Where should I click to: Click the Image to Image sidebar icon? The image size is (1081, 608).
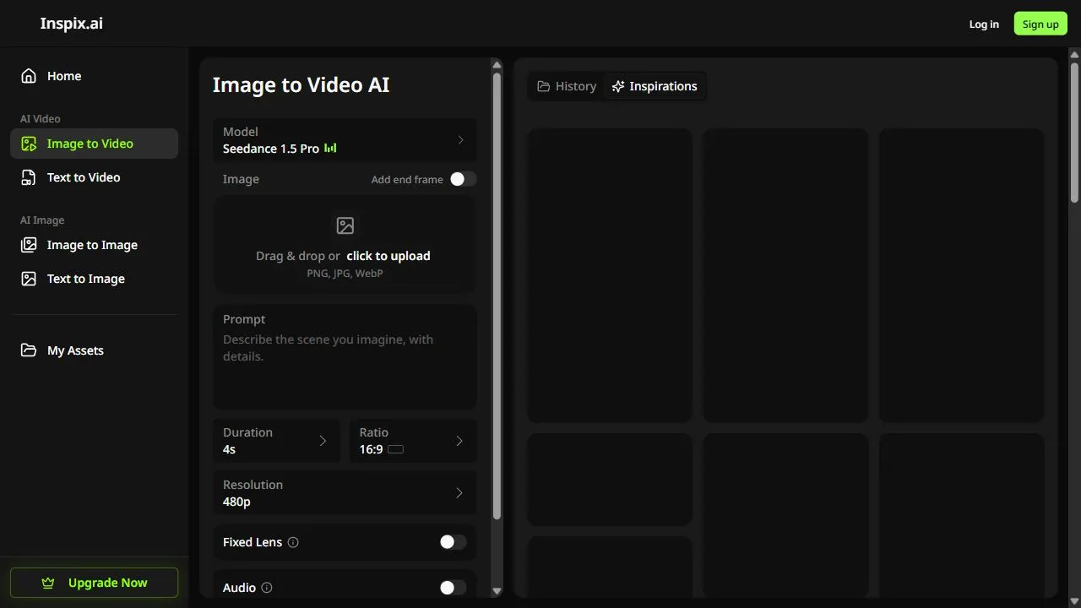29,245
